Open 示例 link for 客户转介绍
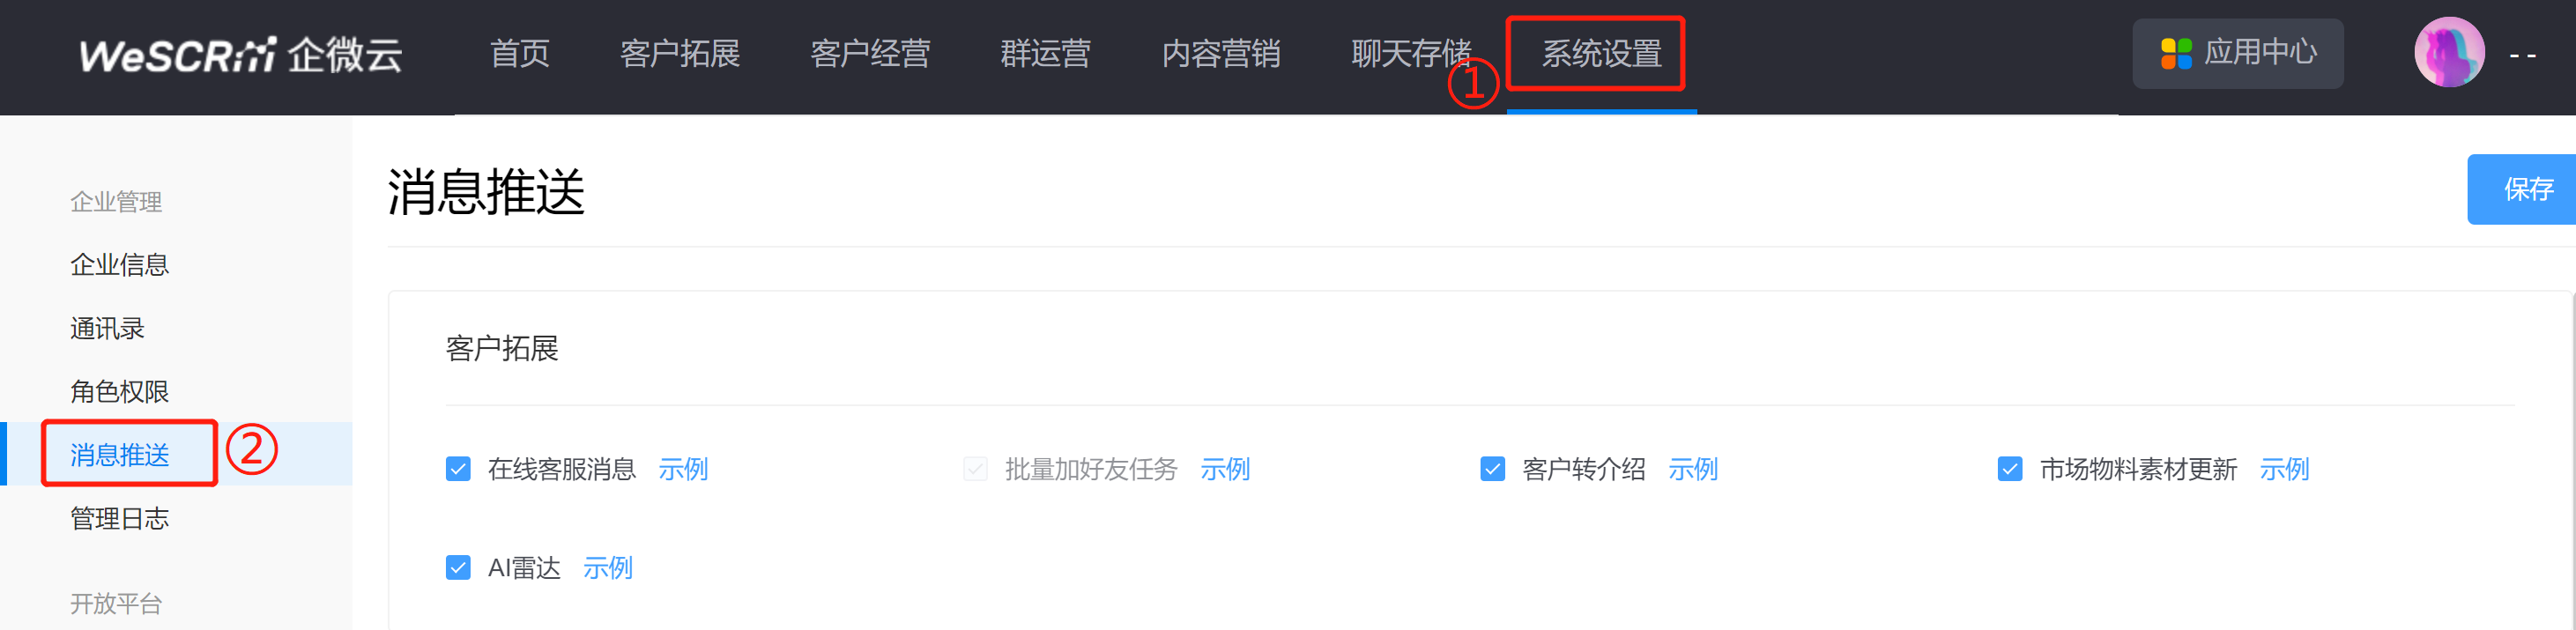Image resolution: width=2576 pixels, height=630 pixels. click(x=1693, y=469)
